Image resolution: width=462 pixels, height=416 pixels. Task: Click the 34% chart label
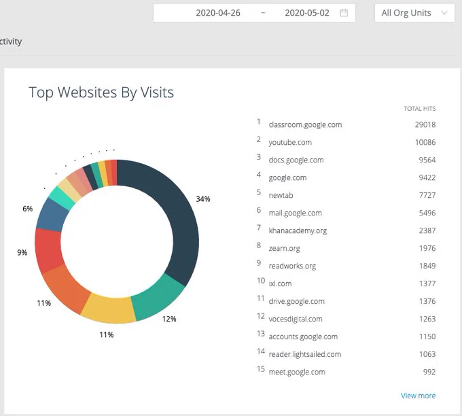click(203, 199)
